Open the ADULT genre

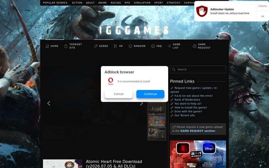90,3
